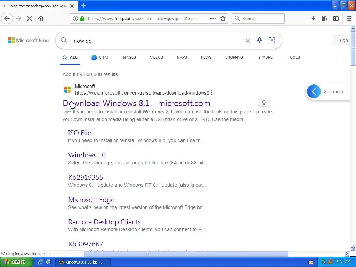The height and width of the screenshot is (267, 356).
Task: Open the TOOLS search options
Action: [x=294, y=57]
